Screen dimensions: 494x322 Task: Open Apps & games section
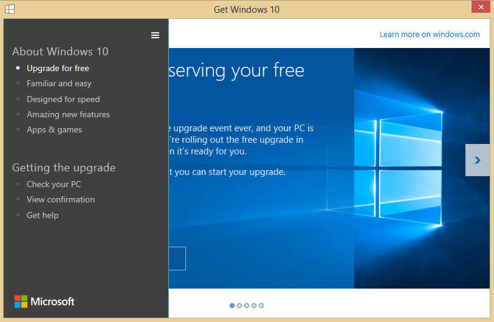click(x=54, y=130)
